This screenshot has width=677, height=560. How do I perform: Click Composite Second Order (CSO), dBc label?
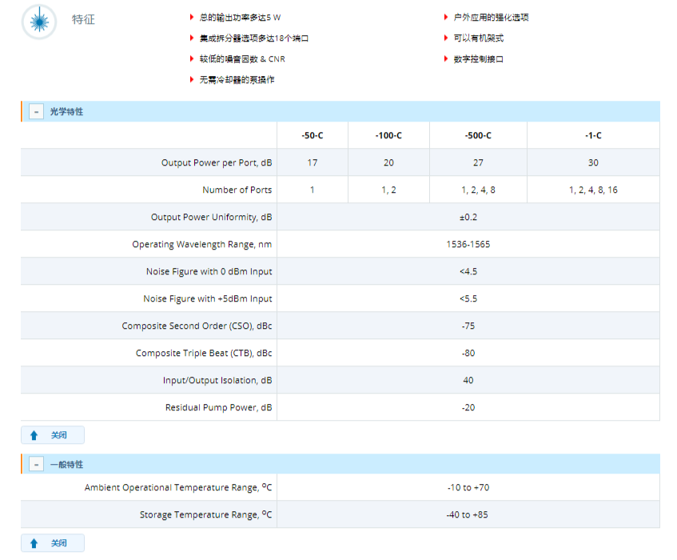[197, 326]
